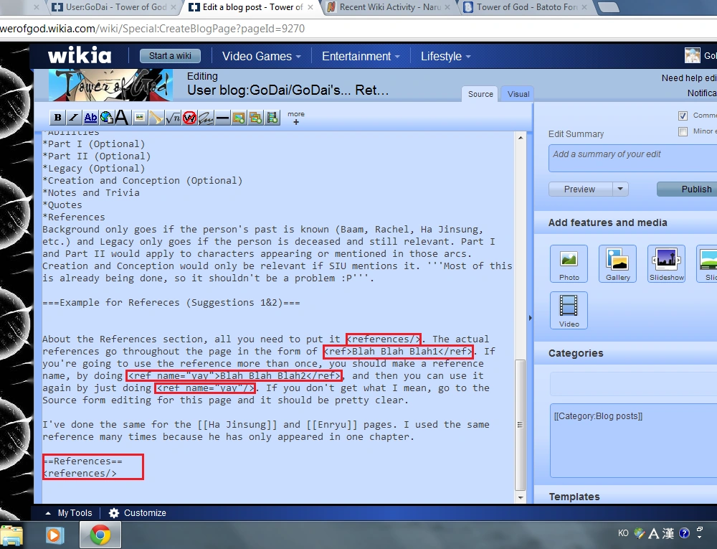
Task: Expand Lifestyle menu
Action: (x=445, y=56)
